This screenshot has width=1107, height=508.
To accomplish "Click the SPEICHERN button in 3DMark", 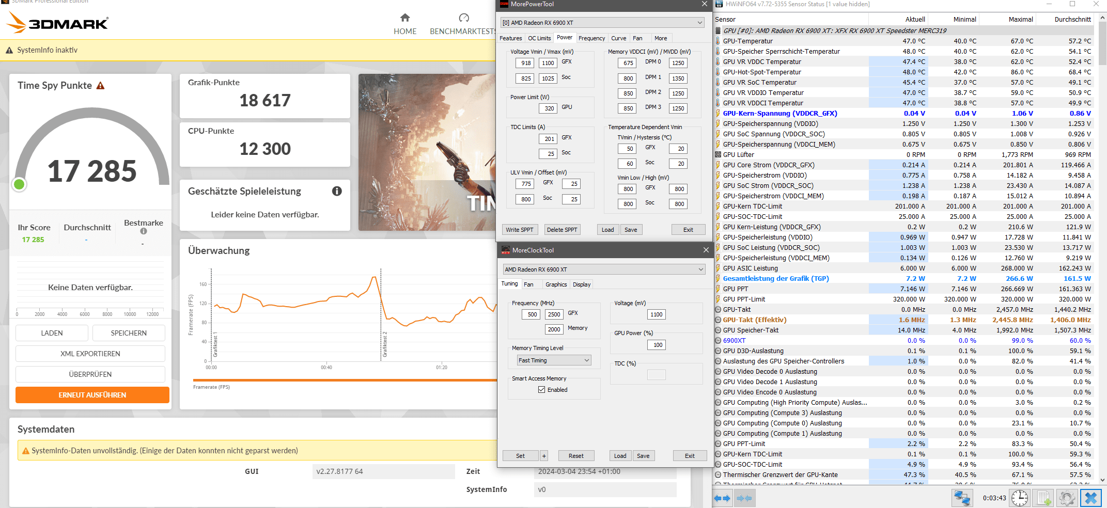I will [129, 333].
